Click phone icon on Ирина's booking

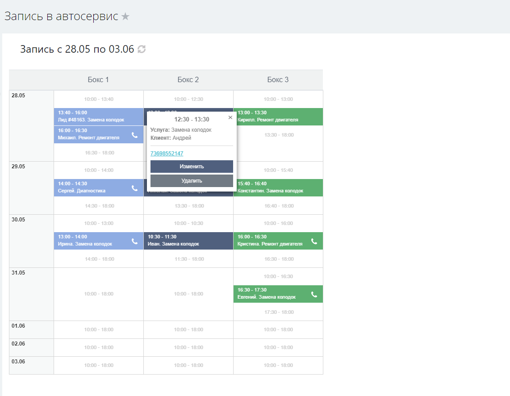(x=134, y=241)
